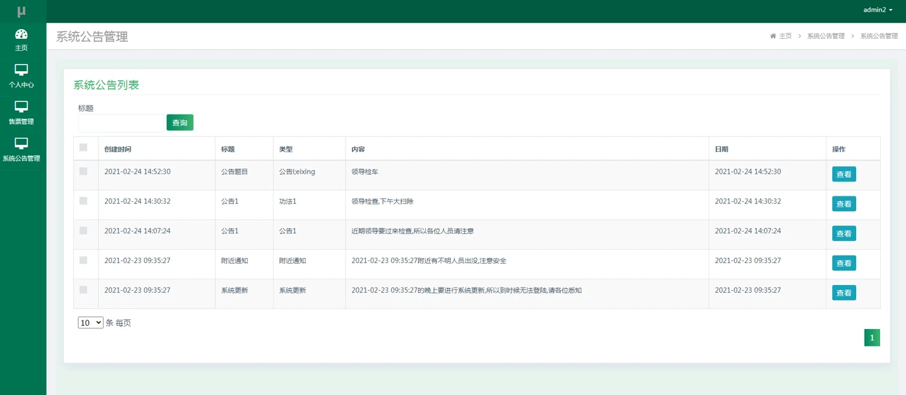Image resolution: width=906 pixels, height=395 pixels.
Task: Mark the checkbox for the 系统更新 row
Action: click(83, 290)
